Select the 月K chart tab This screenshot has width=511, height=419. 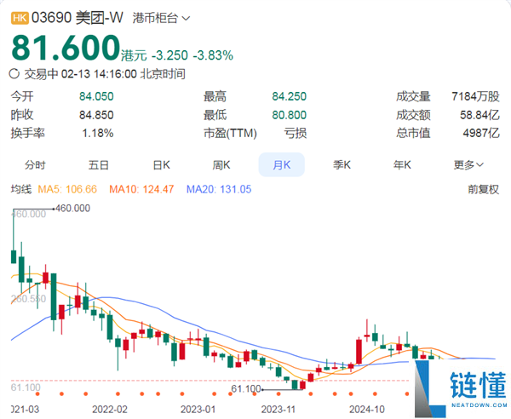tap(282, 165)
